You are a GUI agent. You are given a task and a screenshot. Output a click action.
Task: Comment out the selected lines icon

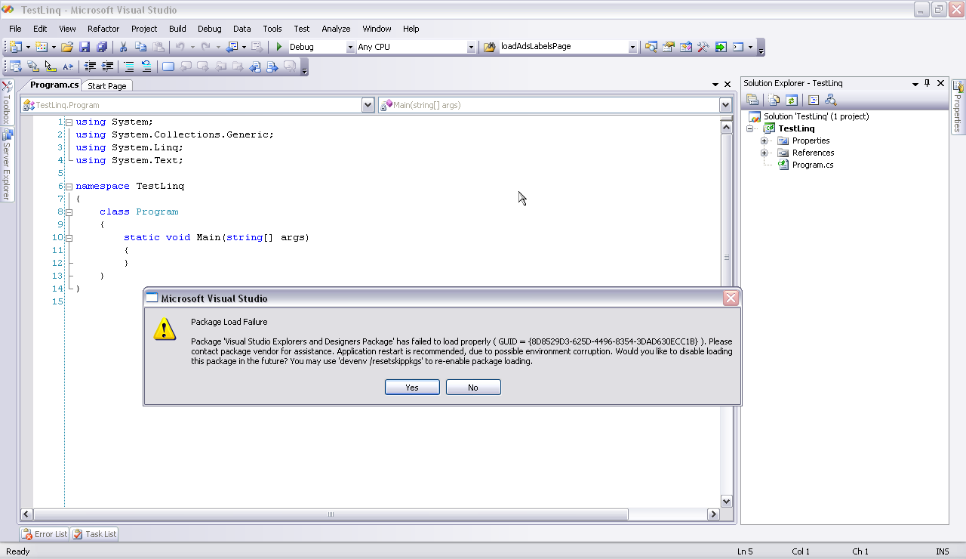click(x=129, y=66)
